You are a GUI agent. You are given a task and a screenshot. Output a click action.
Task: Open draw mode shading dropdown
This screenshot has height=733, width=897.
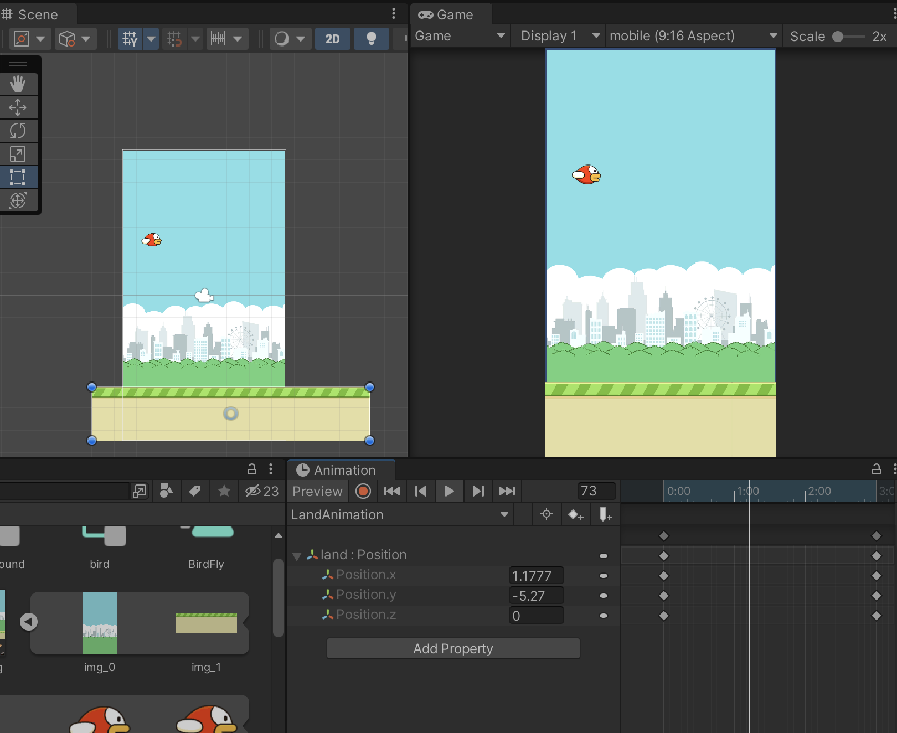pyautogui.click(x=290, y=39)
